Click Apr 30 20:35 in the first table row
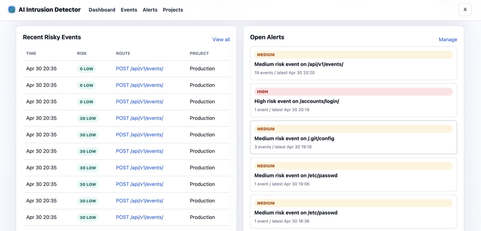The width and height of the screenshot is (481, 231). pos(41,69)
